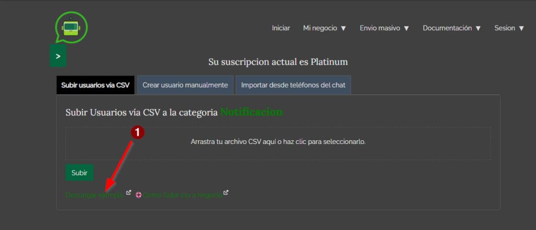The width and height of the screenshot is (536, 230).
Task: Click the CSV file drop zone area
Action: click(x=278, y=142)
